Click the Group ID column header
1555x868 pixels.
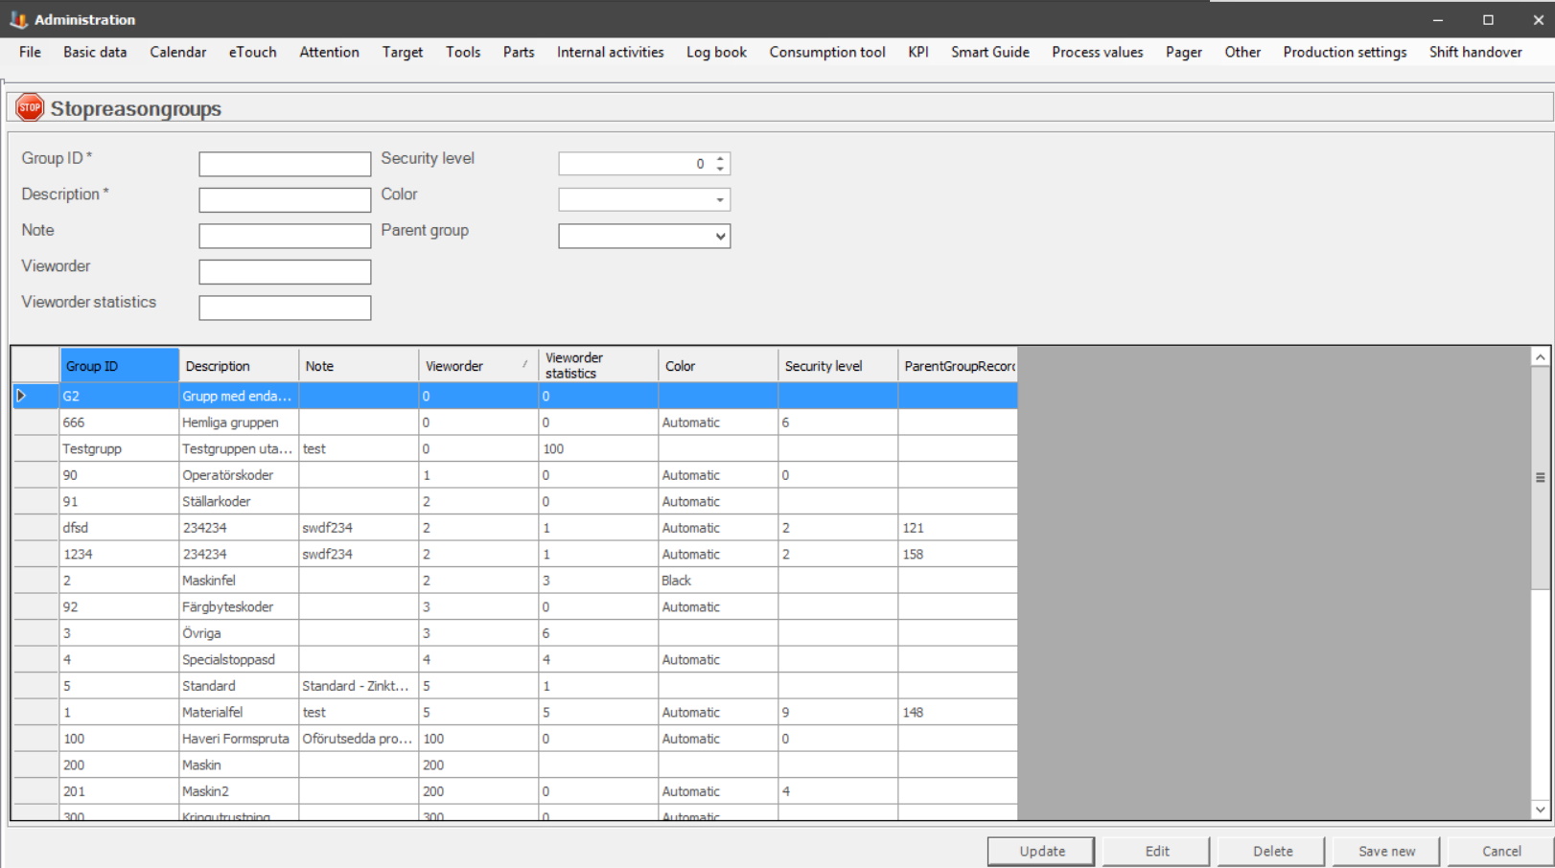coord(119,366)
